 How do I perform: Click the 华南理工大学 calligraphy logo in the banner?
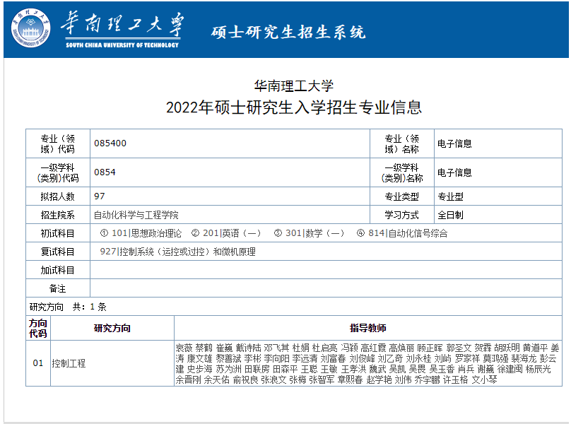click(x=122, y=30)
